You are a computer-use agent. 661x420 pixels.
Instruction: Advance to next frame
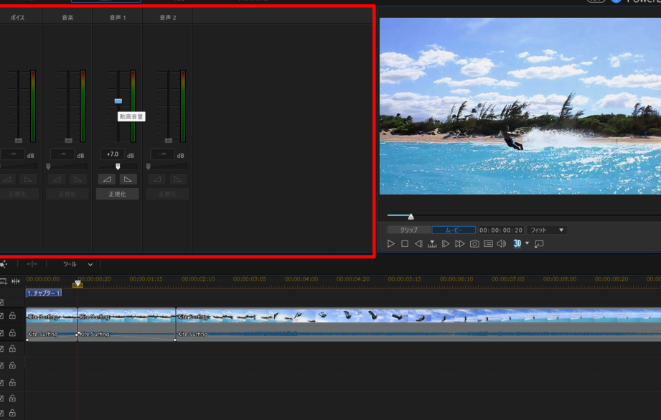(446, 243)
